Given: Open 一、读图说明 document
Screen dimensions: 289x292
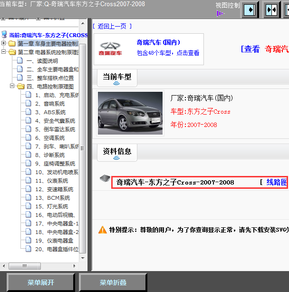Looking at the screenshot, I should click(x=42, y=61).
